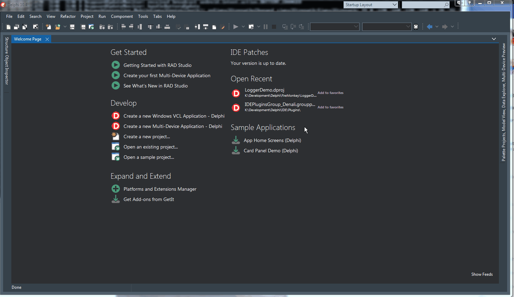Viewport: 514px width, 297px height.
Task: Click the Add File to Project icon
Action: pos(102,27)
